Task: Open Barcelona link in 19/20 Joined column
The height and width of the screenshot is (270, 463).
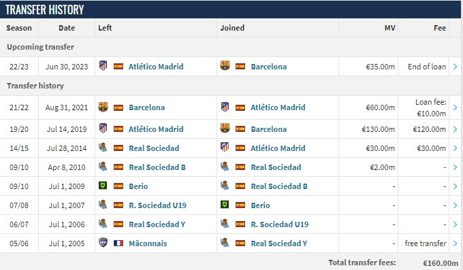Action: (x=269, y=129)
